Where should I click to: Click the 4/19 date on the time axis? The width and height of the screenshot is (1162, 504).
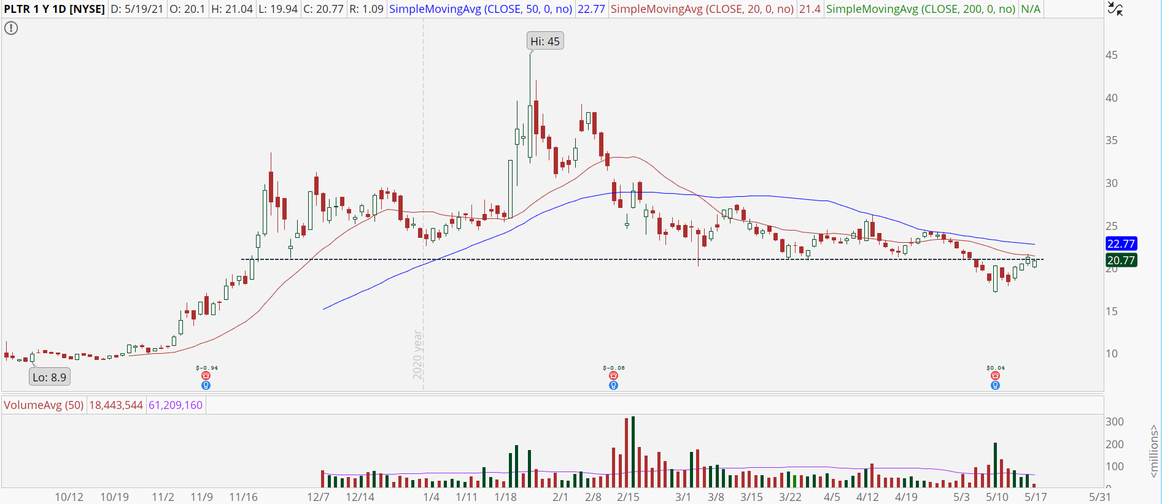tap(907, 497)
